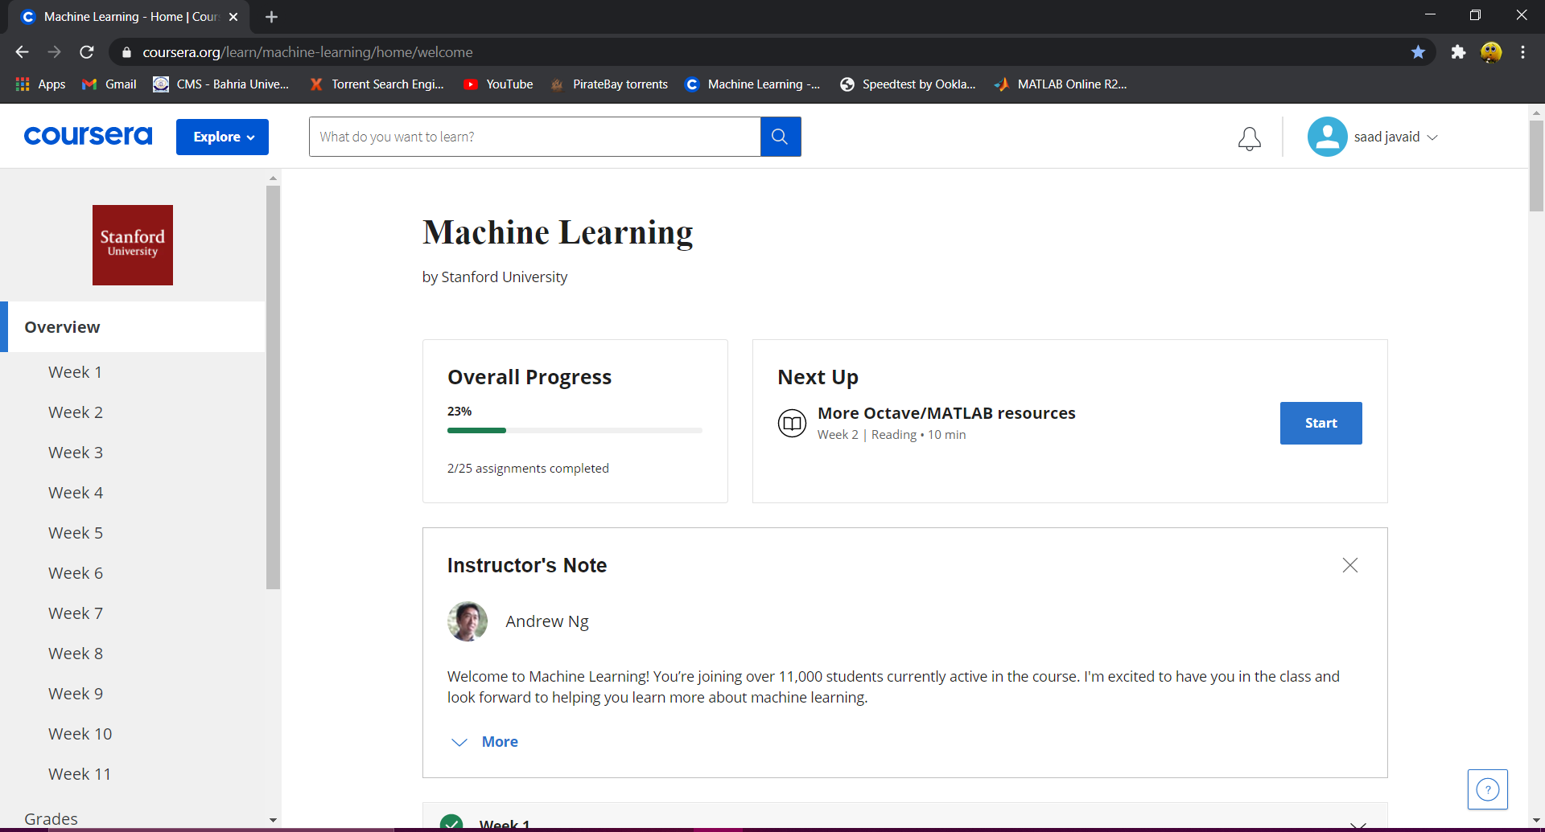Click the Machine Learning course title
1545x832 pixels.
tap(558, 232)
